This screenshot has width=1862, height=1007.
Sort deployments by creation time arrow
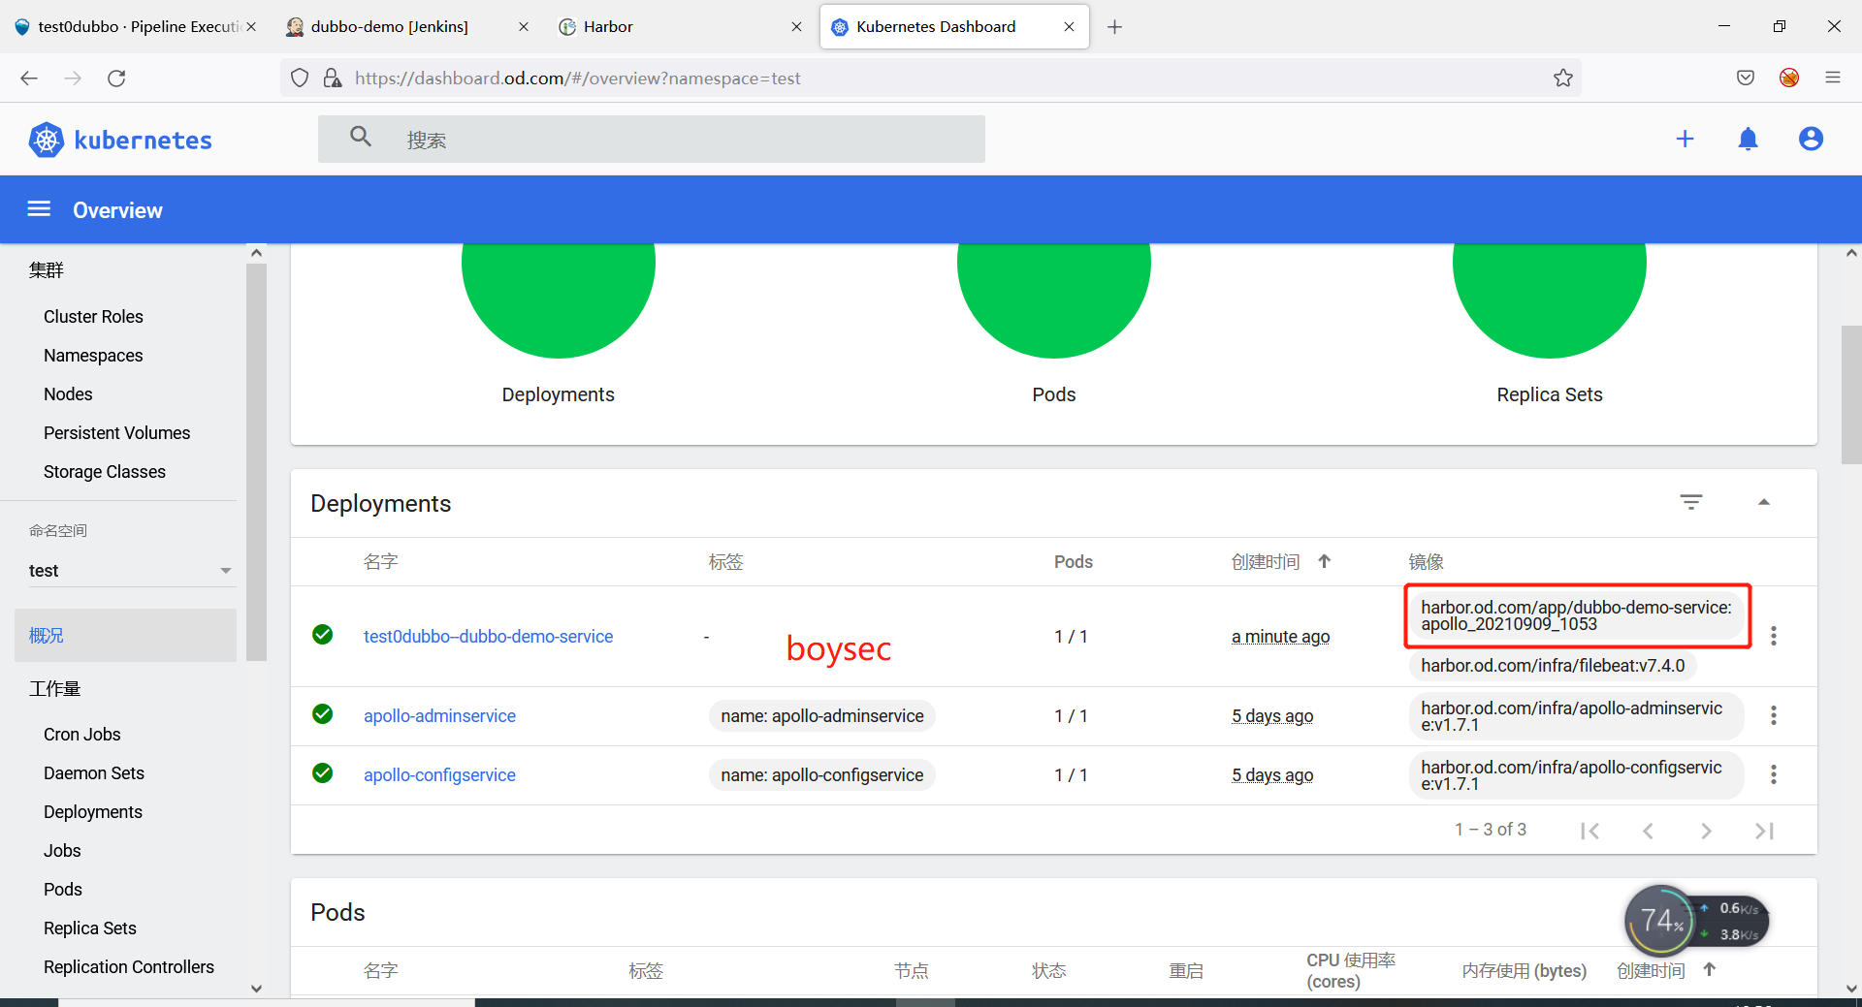[x=1325, y=561]
